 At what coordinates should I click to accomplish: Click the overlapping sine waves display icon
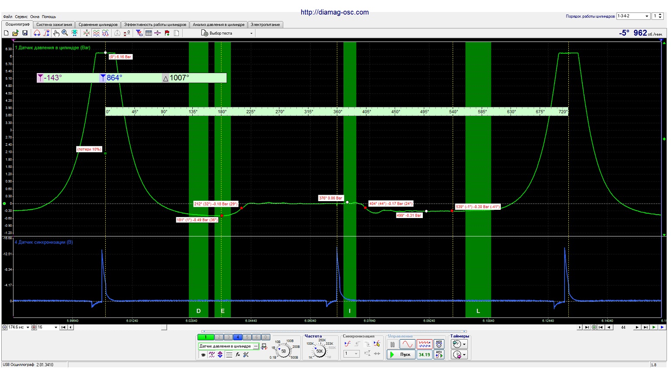tap(106, 33)
